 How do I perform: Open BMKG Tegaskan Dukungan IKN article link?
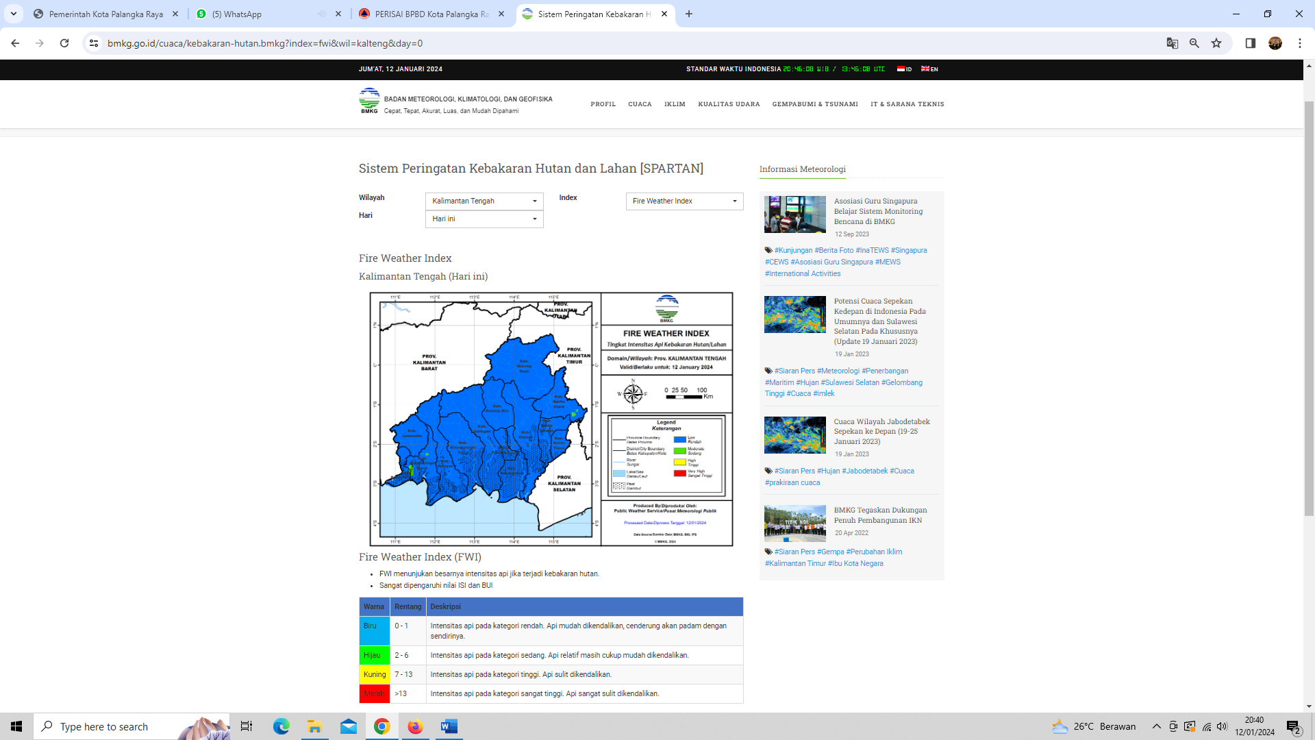click(880, 515)
